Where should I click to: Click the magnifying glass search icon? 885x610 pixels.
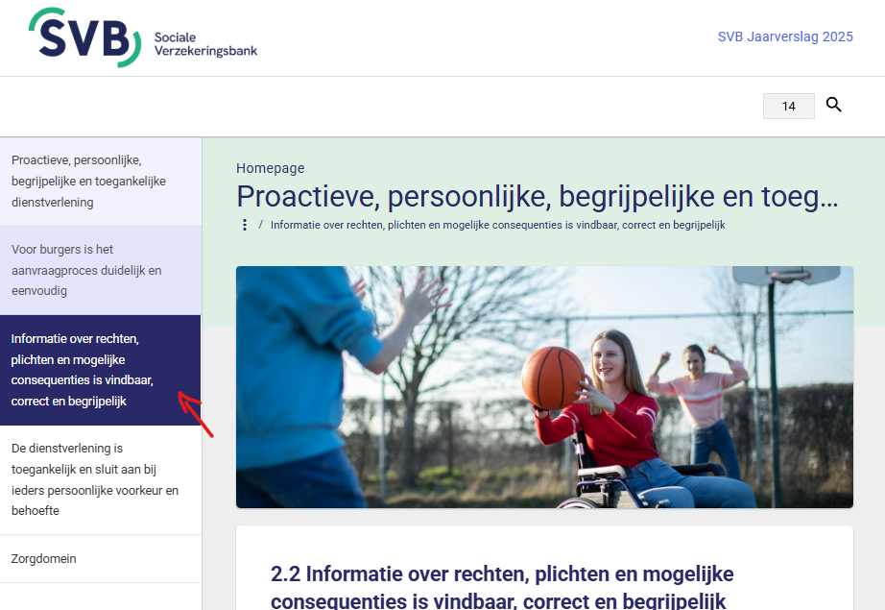(833, 105)
